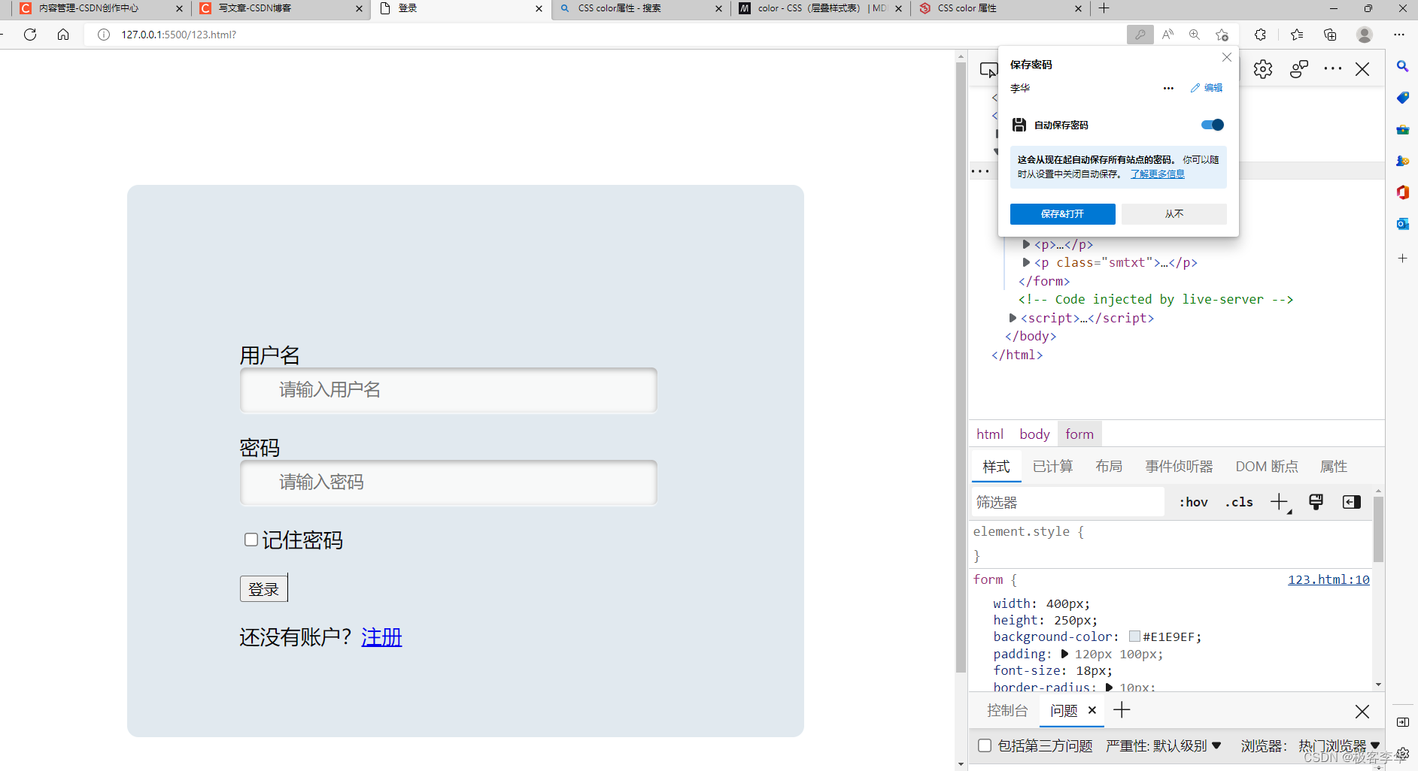Close the bottom drawer panel
The image size is (1418, 771).
coord(1362,711)
